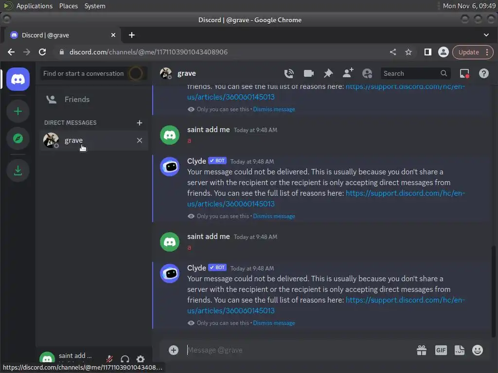Dismiss the last Clyde bot message

tap(274, 323)
